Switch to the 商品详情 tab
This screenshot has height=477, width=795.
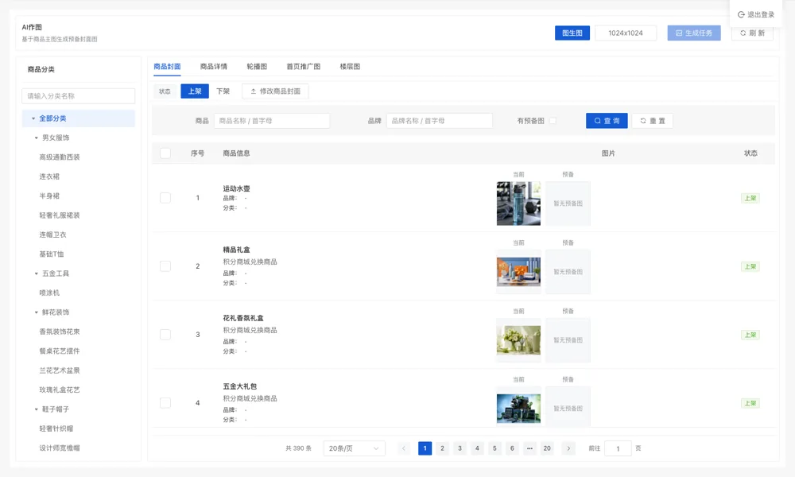[x=213, y=67]
